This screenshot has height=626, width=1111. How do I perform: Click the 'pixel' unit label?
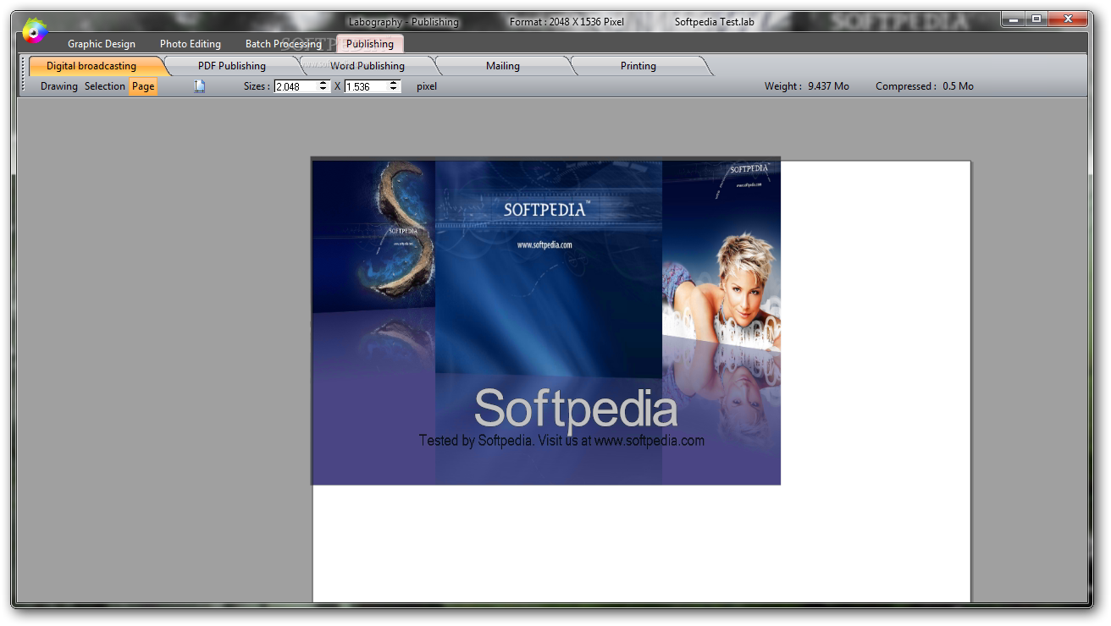click(427, 86)
